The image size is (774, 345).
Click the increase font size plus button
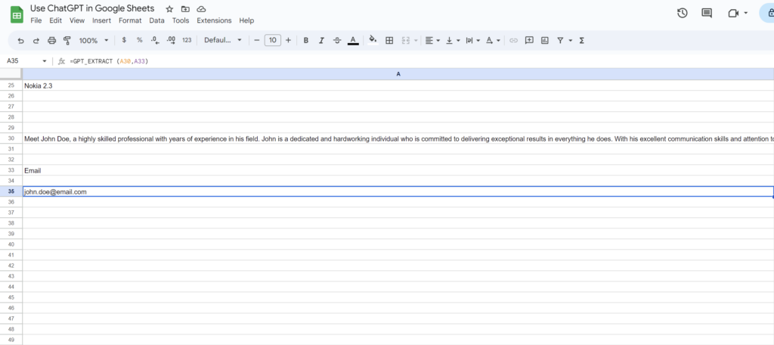288,40
